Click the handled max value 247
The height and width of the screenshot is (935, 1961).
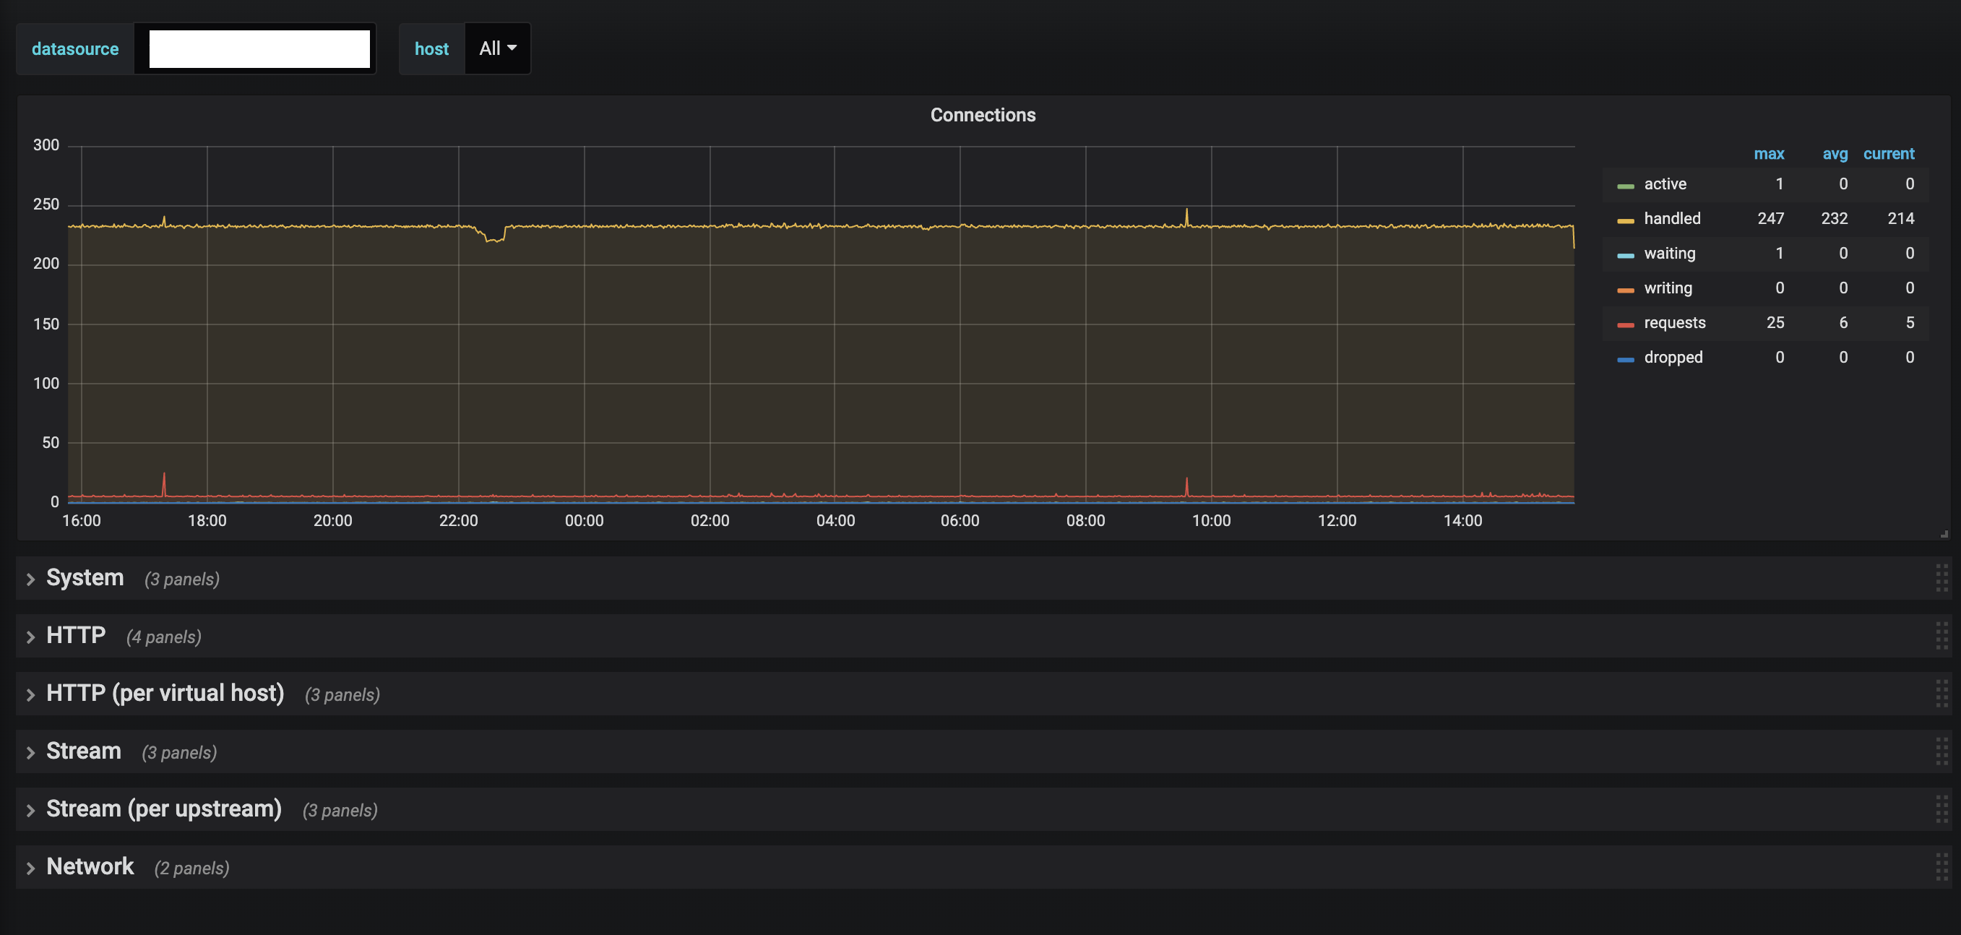[1771, 218]
